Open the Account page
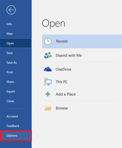The width and height of the screenshot is (122, 148). (16, 116)
